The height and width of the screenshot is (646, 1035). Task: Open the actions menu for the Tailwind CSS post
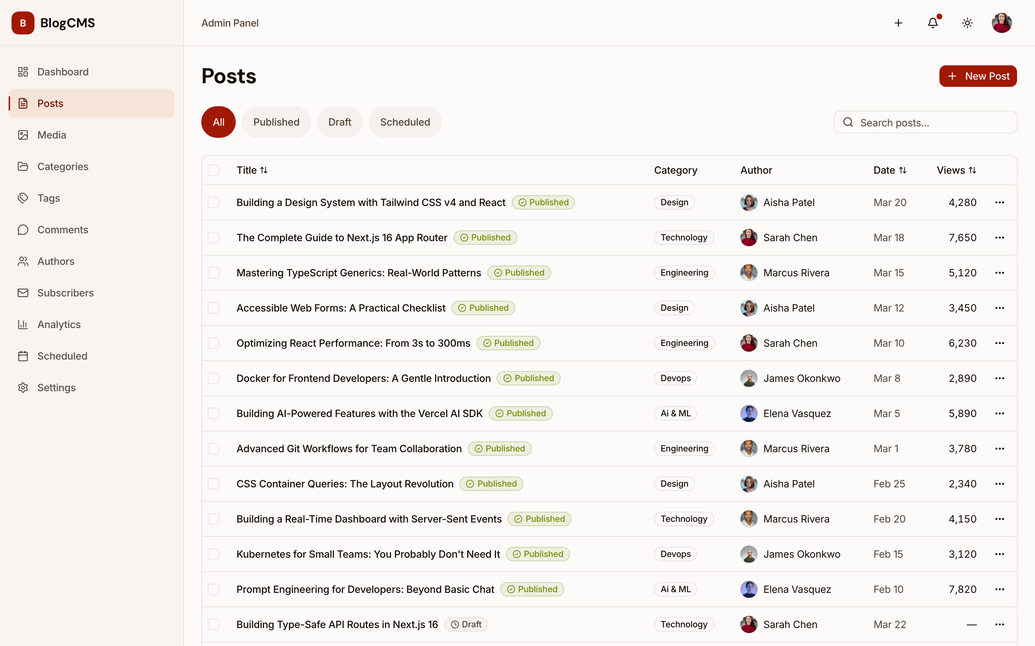1000,202
